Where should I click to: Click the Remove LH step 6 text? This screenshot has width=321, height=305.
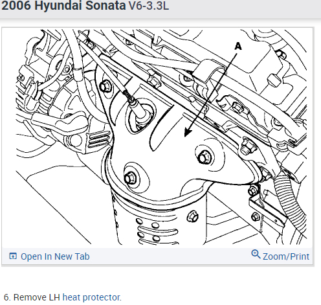[32, 297]
